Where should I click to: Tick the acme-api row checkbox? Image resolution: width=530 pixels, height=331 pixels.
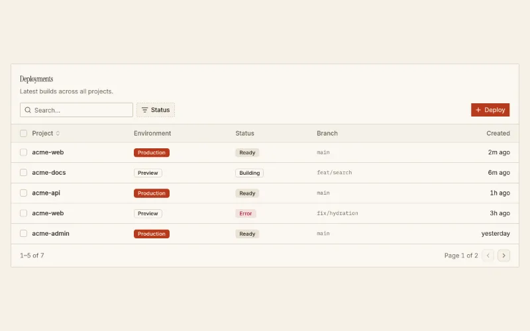tap(23, 193)
